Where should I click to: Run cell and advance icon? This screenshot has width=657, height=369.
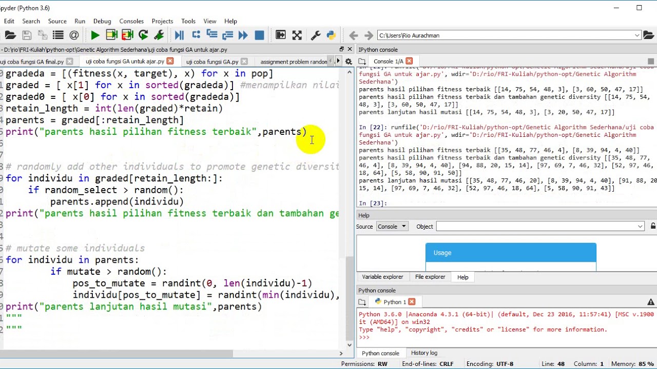pos(127,35)
